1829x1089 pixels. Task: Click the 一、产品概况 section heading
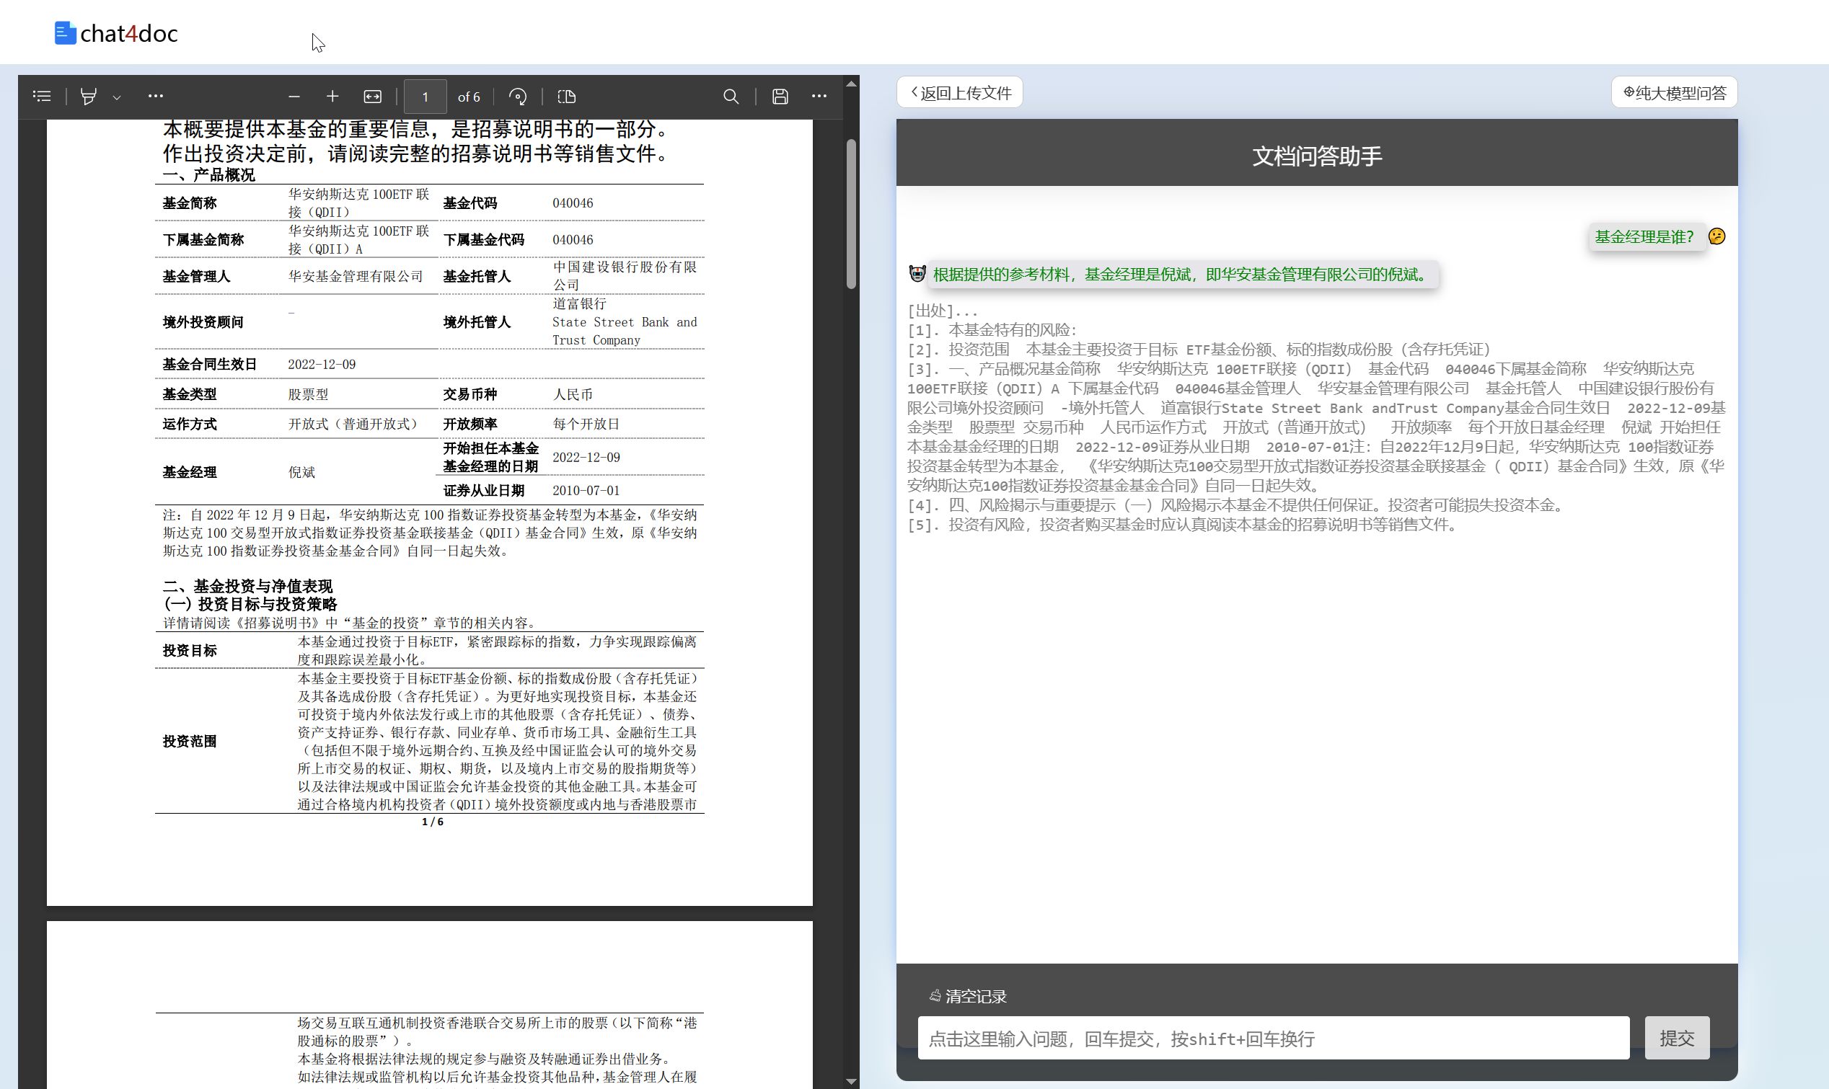[208, 175]
